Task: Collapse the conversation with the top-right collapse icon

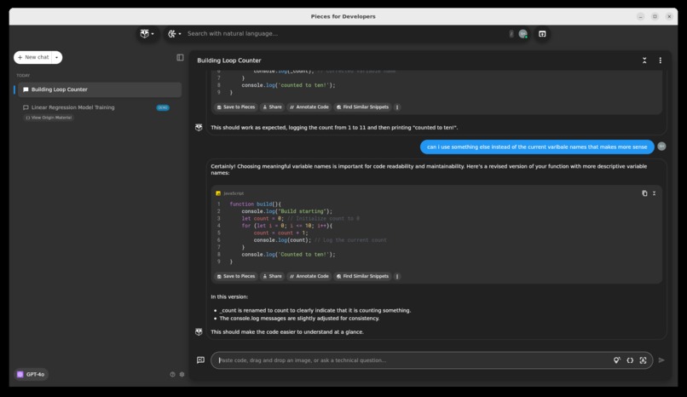Action: click(644, 60)
